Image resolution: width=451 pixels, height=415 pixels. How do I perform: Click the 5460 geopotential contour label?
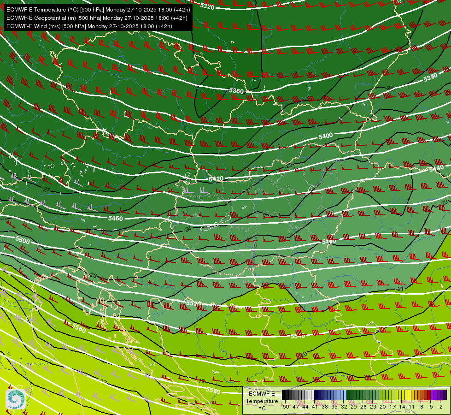[115, 218]
